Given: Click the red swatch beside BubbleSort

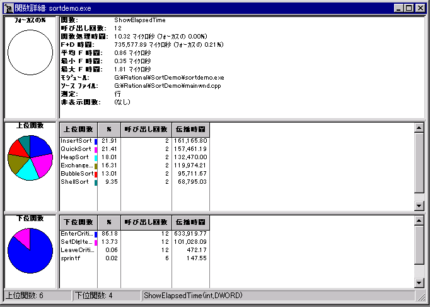Looking at the screenshot, I should coord(95,174).
